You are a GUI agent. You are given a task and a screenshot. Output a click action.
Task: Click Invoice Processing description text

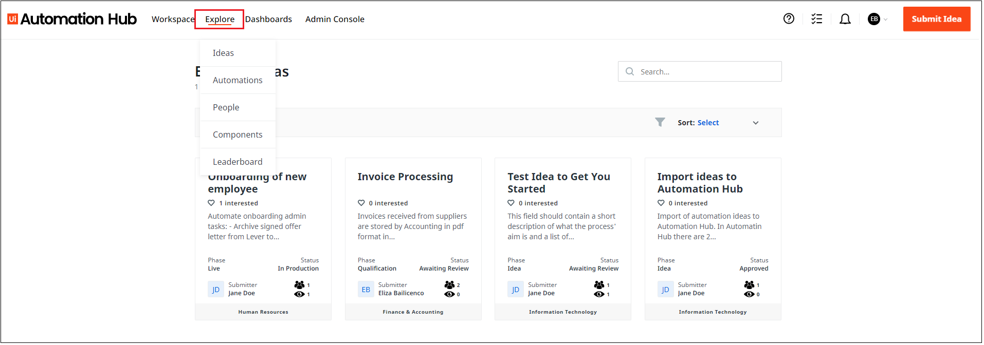point(412,226)
